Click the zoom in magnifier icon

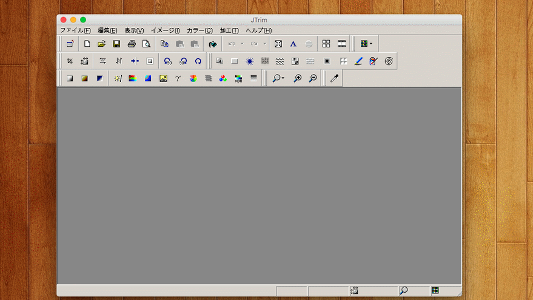tap(298, 78)
